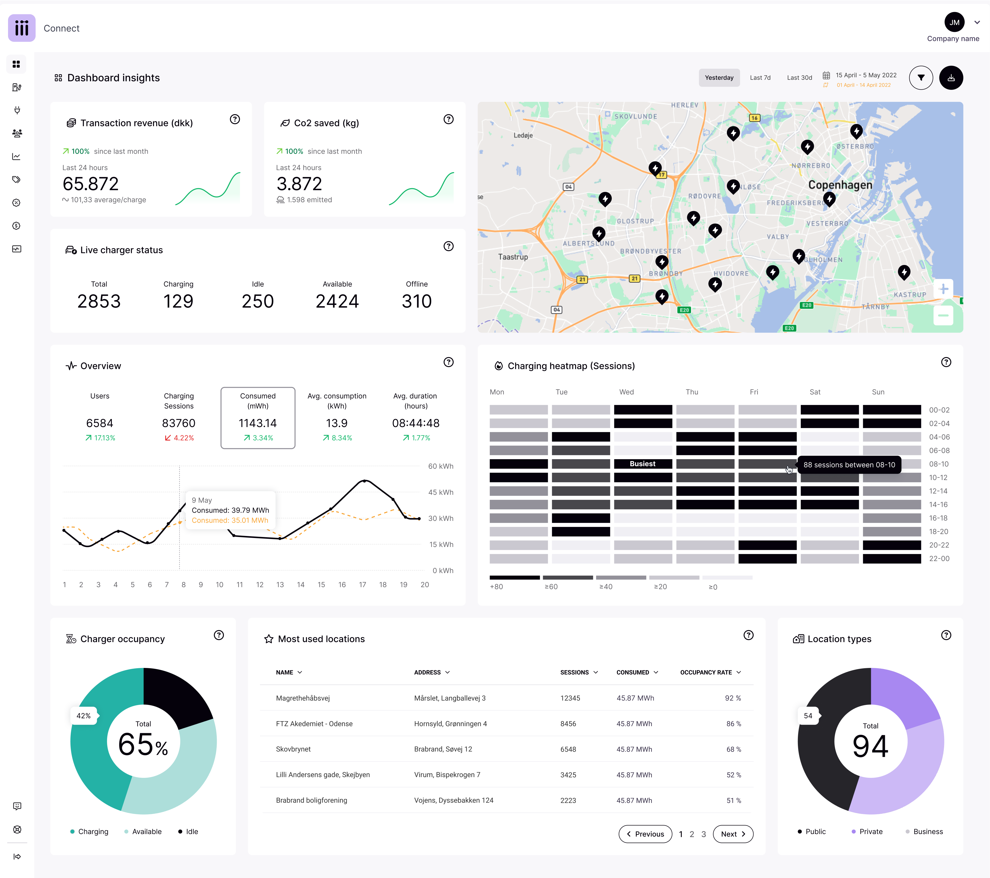Open help for Live charger status
This screenshot has width=990, height=878.
pyautogui.click(x=448, y=246)
